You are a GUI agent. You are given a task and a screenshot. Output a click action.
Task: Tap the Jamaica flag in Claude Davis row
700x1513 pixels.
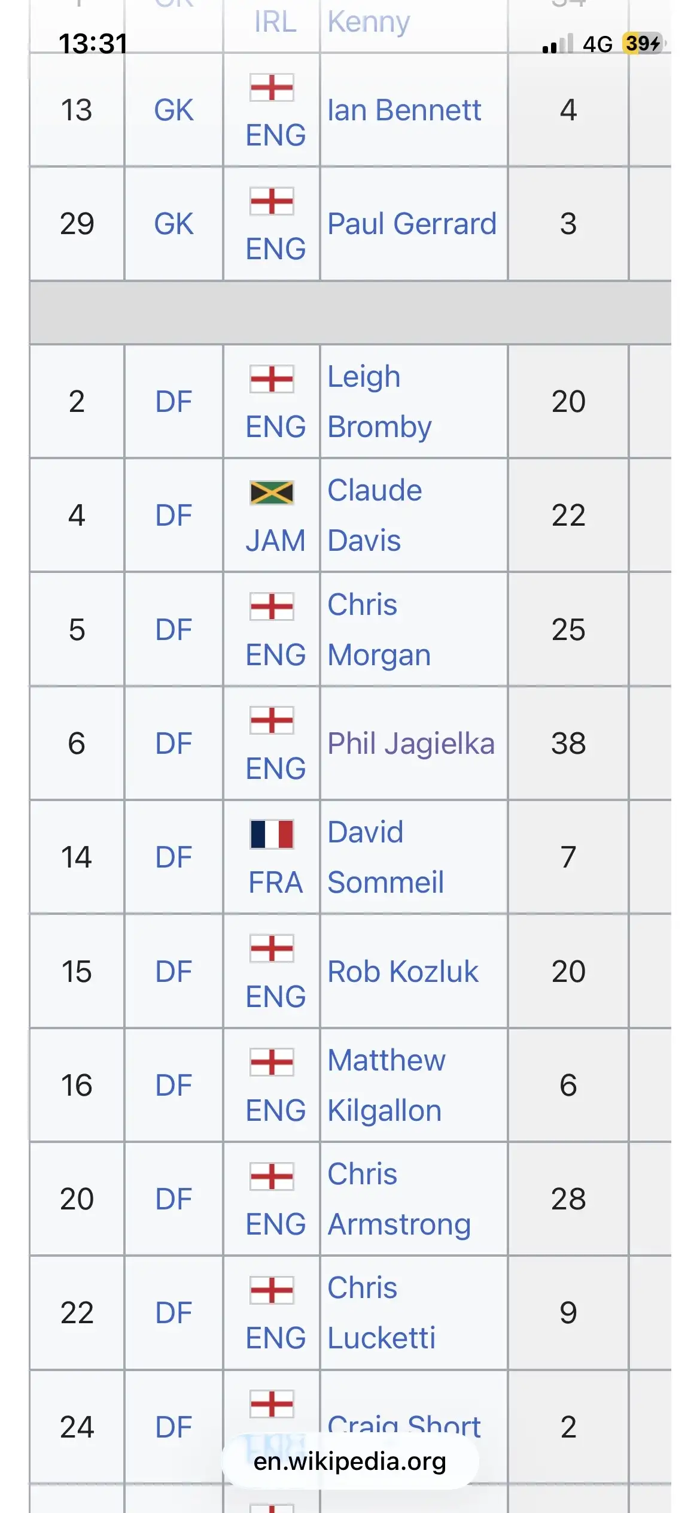pyautogui.click(x=272, y=493)
